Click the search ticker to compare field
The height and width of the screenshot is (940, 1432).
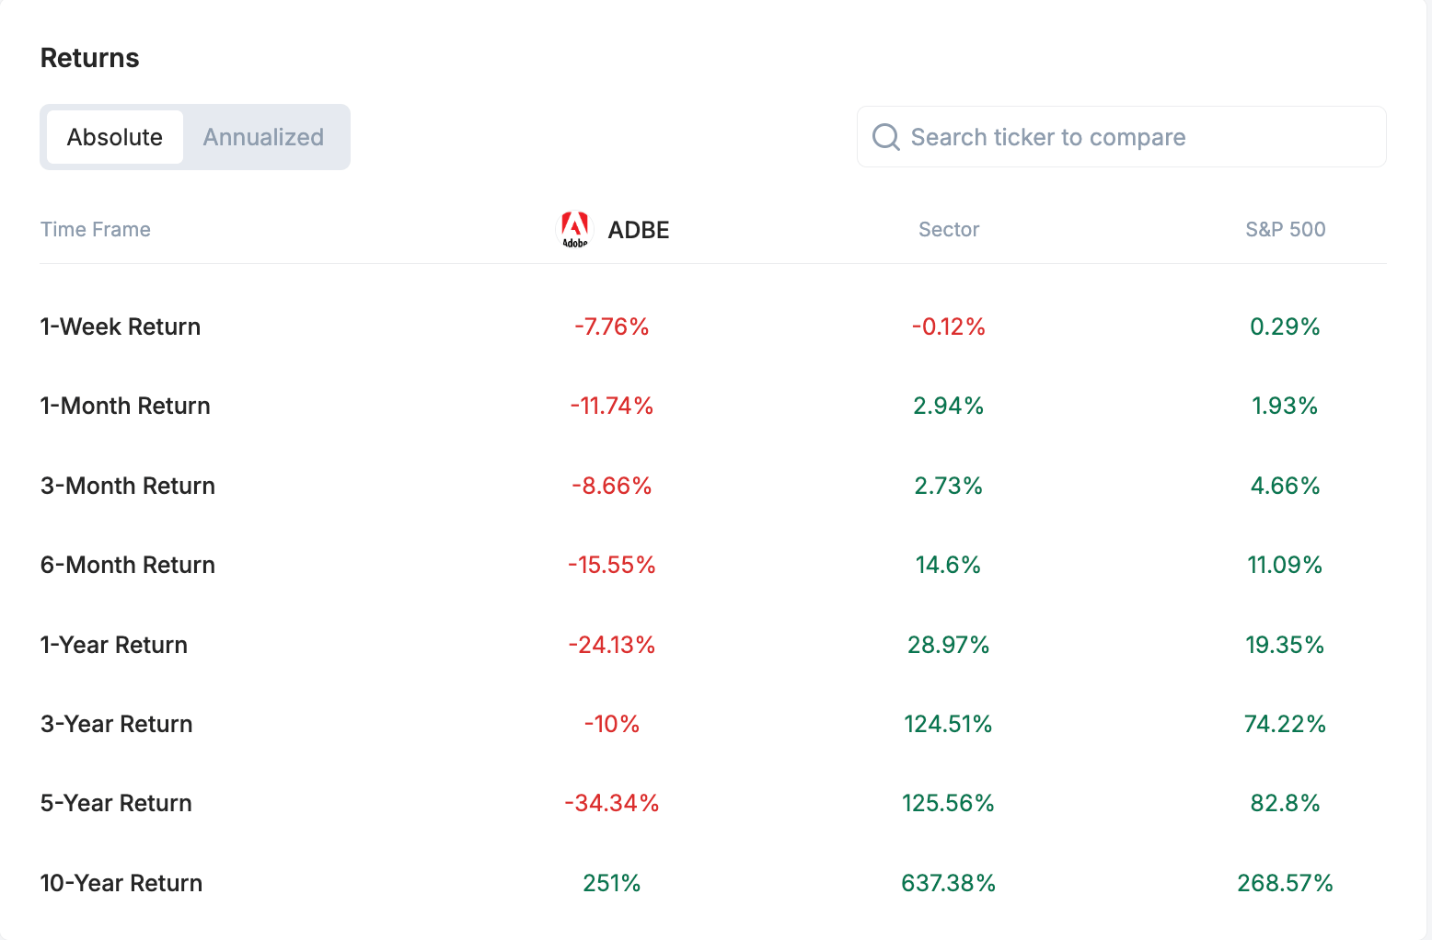point(1048,136)
